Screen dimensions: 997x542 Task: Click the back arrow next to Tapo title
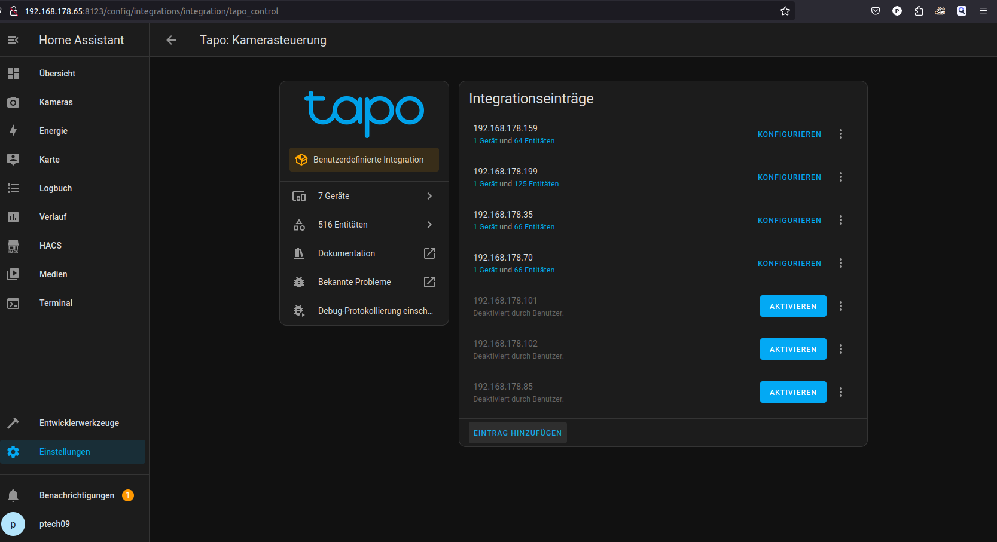tap(171, 40)
